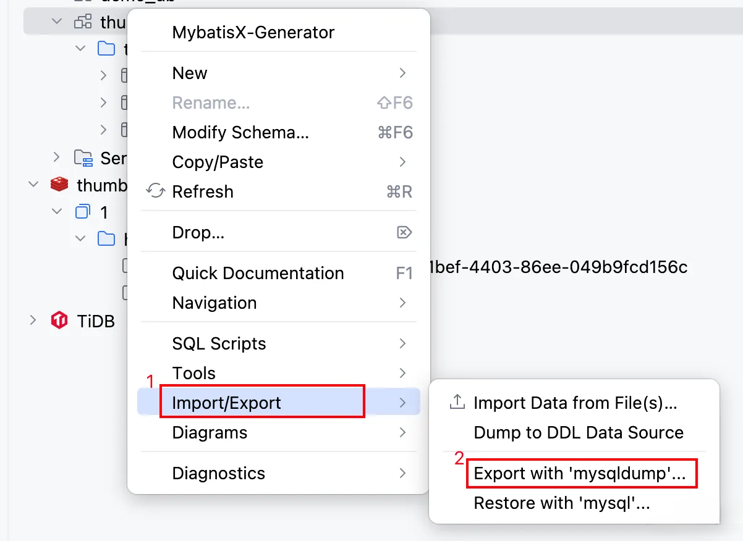Select key ending 86ee-049b9fcd156c
The width and height of the screenshot is (743, 541).
click(559, 266)
